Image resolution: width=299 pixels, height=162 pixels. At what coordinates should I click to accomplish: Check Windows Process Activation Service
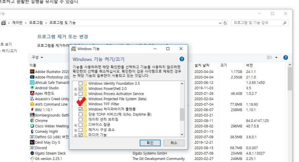coord(81,94)
